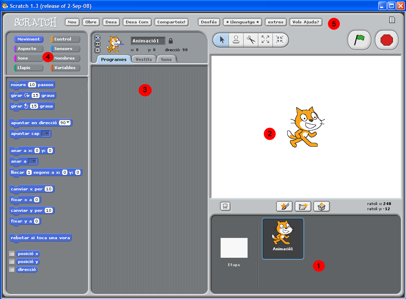Open the extres menu button
Screen dimensions: 406x299
[276, 22]
